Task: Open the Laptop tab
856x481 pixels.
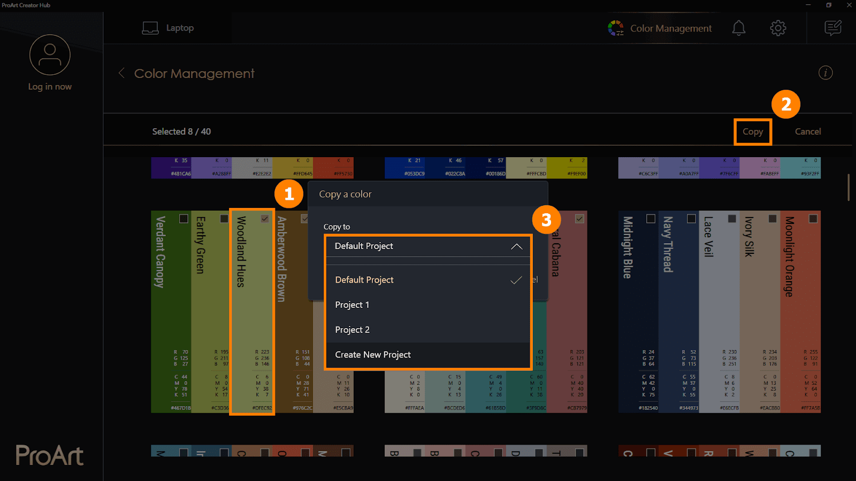Action: coord(168,28)
